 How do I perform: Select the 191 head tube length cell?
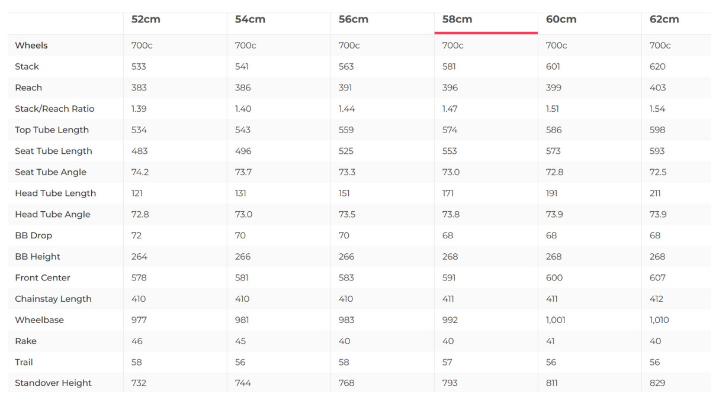point(551,193)
